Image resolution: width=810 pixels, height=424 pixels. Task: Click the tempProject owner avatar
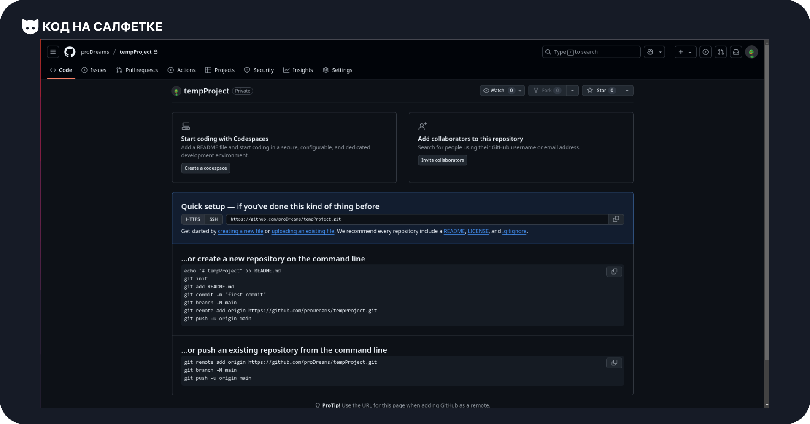tap(176, 91)
